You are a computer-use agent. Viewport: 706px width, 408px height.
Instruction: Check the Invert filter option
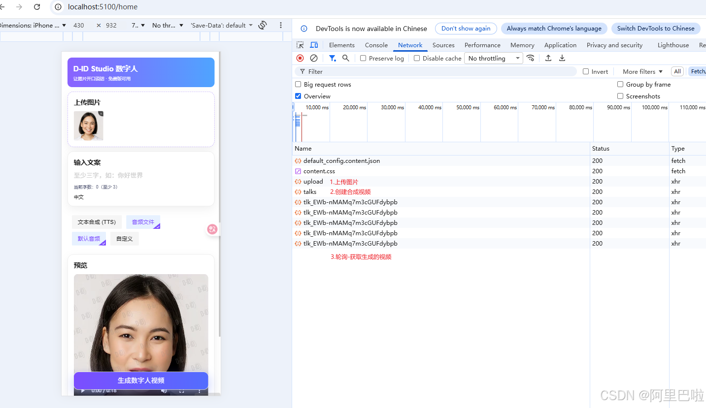click(586, 71)
